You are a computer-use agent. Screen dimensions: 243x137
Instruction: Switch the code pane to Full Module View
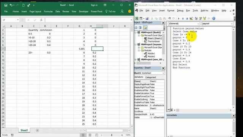click(171, 110)
